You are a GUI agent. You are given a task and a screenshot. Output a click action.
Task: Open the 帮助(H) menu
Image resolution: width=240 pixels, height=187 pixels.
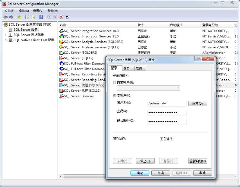53,11
